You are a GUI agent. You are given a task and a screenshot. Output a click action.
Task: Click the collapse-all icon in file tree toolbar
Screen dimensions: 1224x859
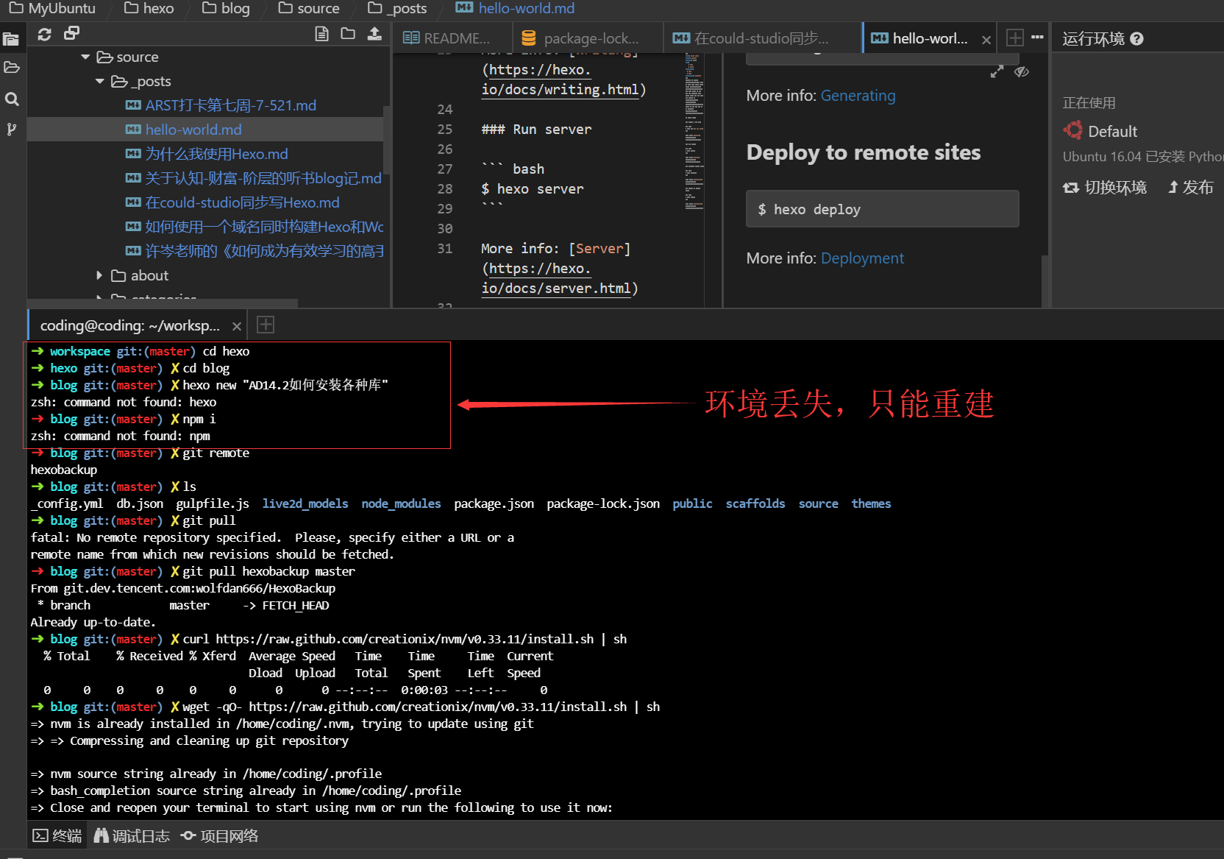71,33
